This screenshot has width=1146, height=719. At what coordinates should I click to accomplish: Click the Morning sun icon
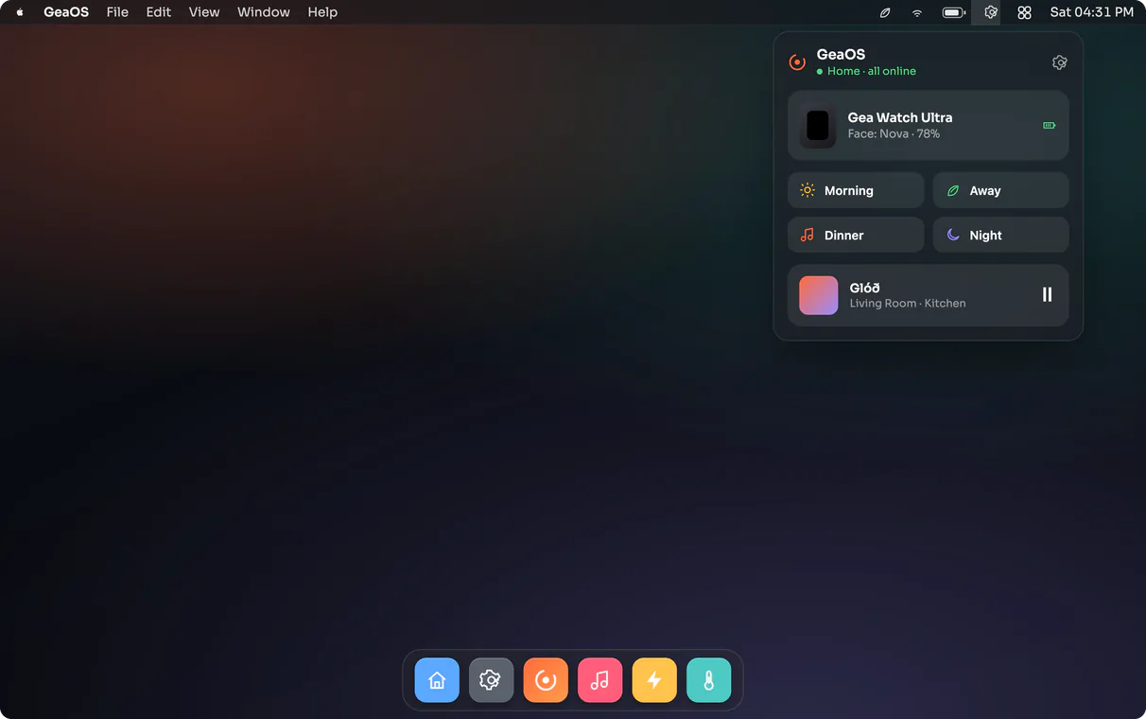click(x=807, y=190)
